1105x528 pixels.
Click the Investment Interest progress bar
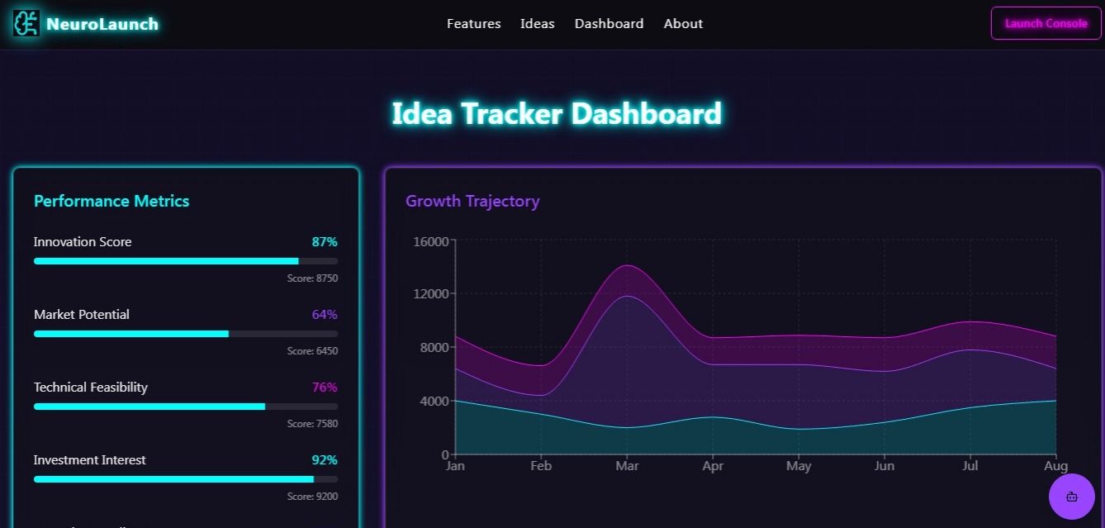coord(186,479)
